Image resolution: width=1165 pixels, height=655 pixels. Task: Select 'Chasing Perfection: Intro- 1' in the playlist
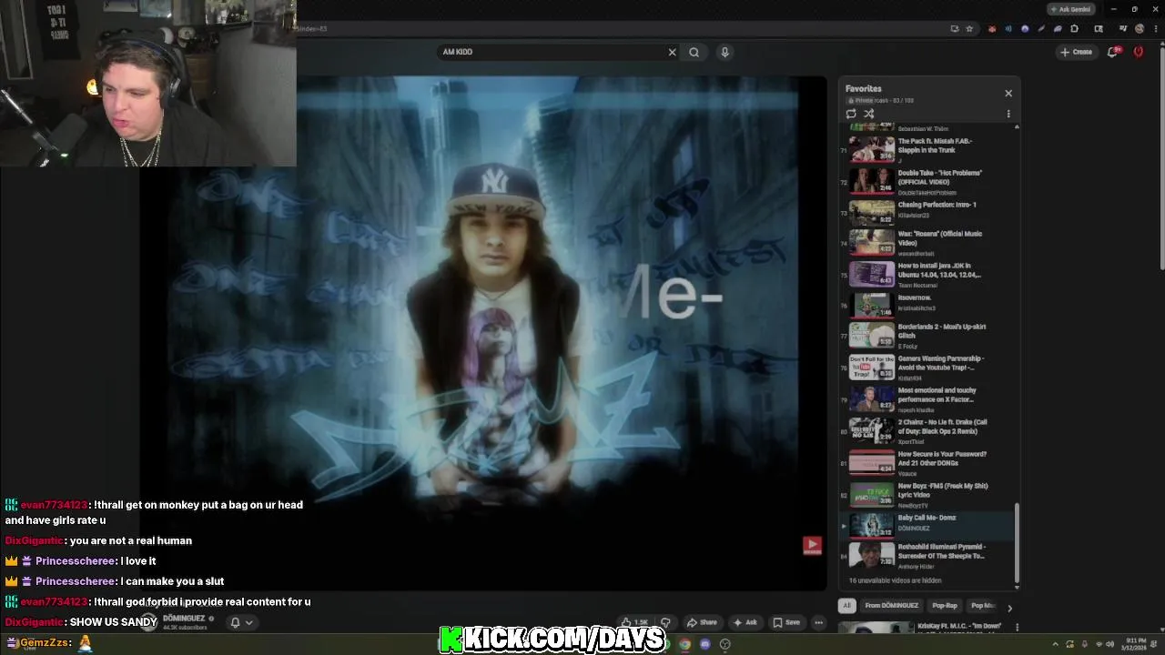point(928,213)
